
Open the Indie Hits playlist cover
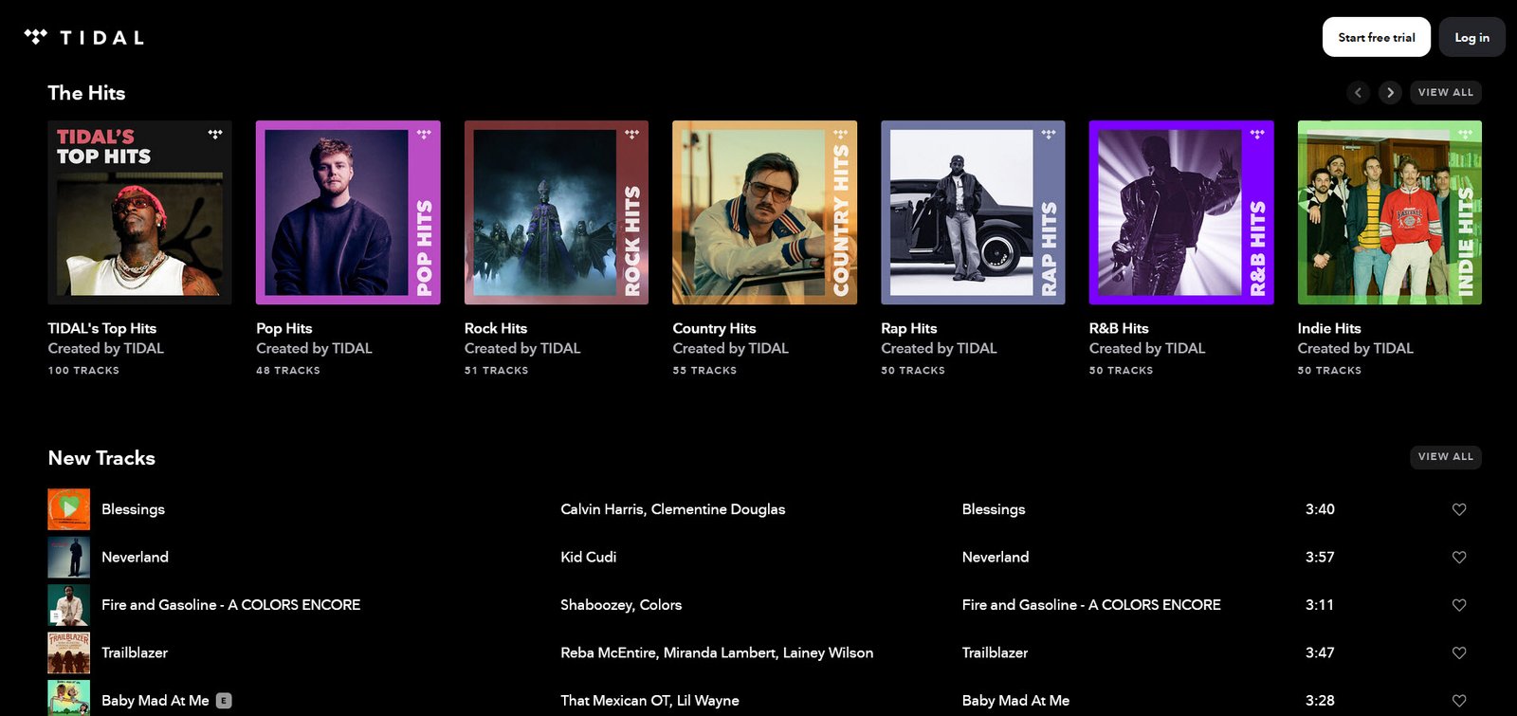coord(1390,212)
